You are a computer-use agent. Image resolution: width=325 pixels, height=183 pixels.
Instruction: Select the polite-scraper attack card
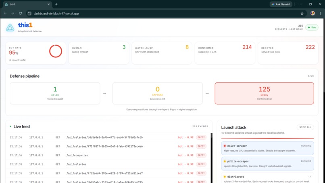267,164
